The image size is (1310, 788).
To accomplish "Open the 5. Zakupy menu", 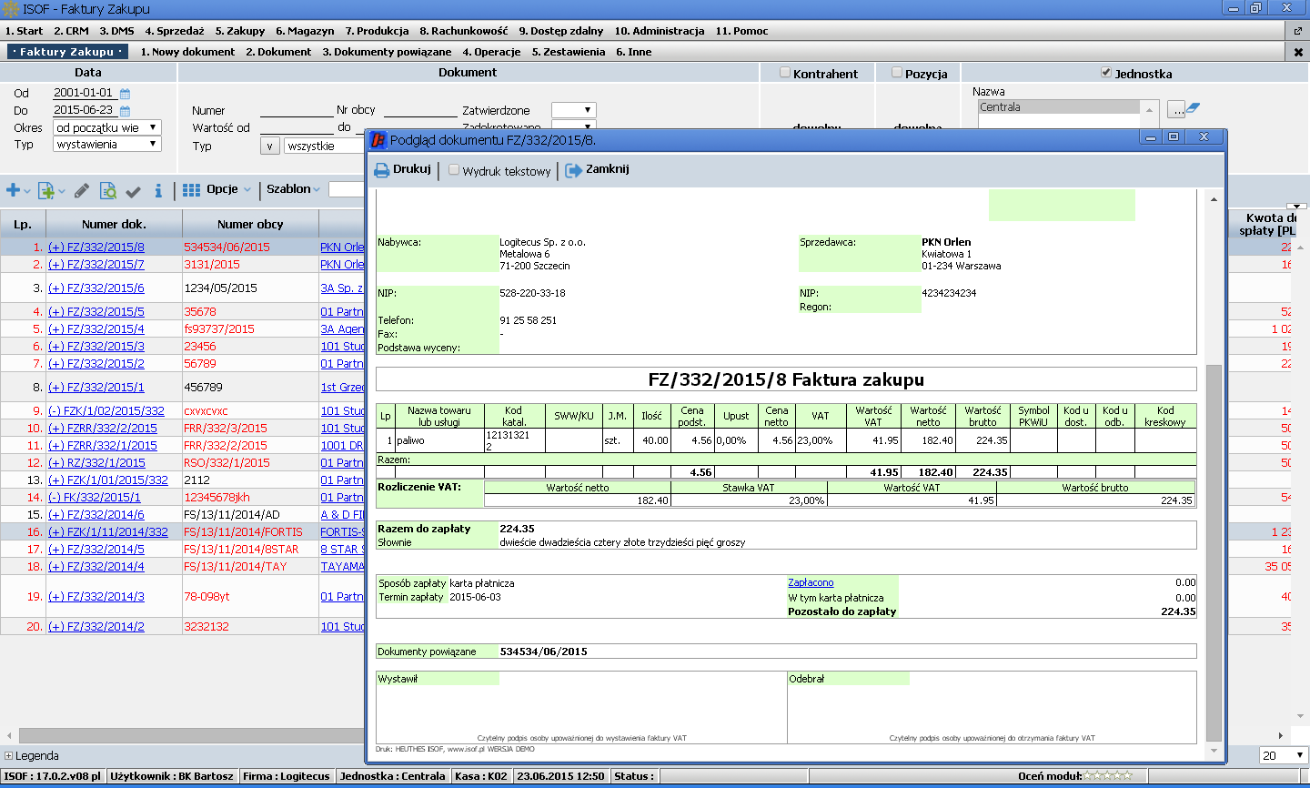I will pyautogui.click(x=240, y=31).
